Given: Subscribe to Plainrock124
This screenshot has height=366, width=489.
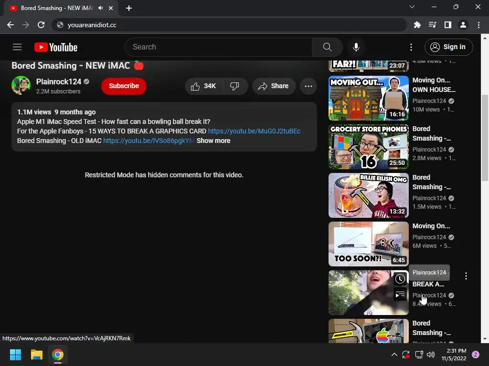Looking at the screenshot, I should (x=124, y=86).
